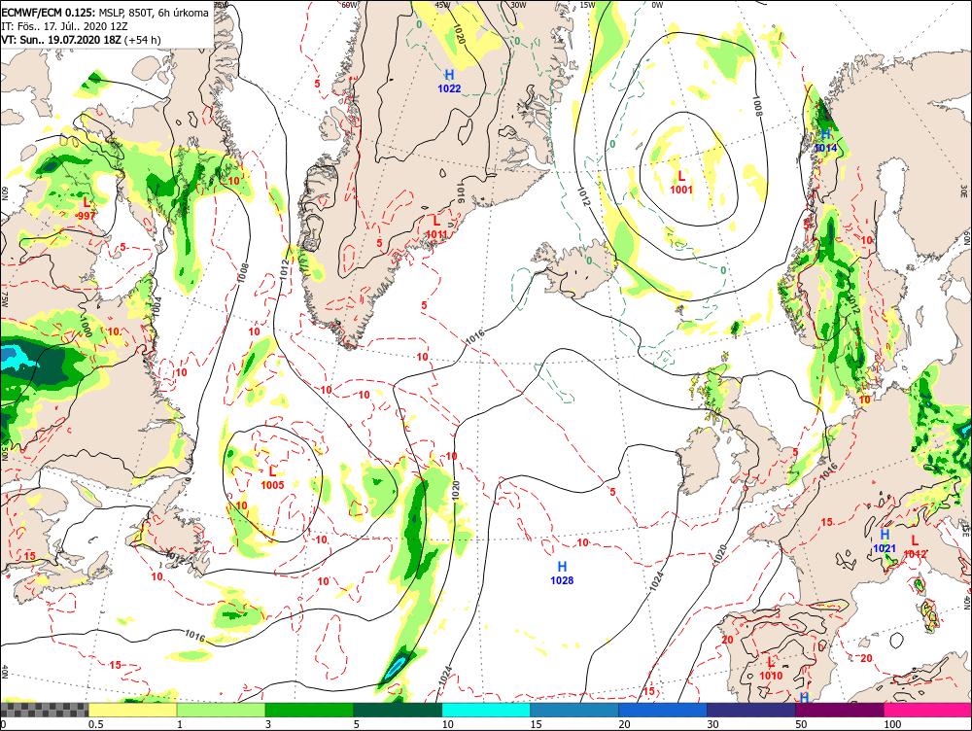Click the '0W' longitude label

tap(657, 4)
